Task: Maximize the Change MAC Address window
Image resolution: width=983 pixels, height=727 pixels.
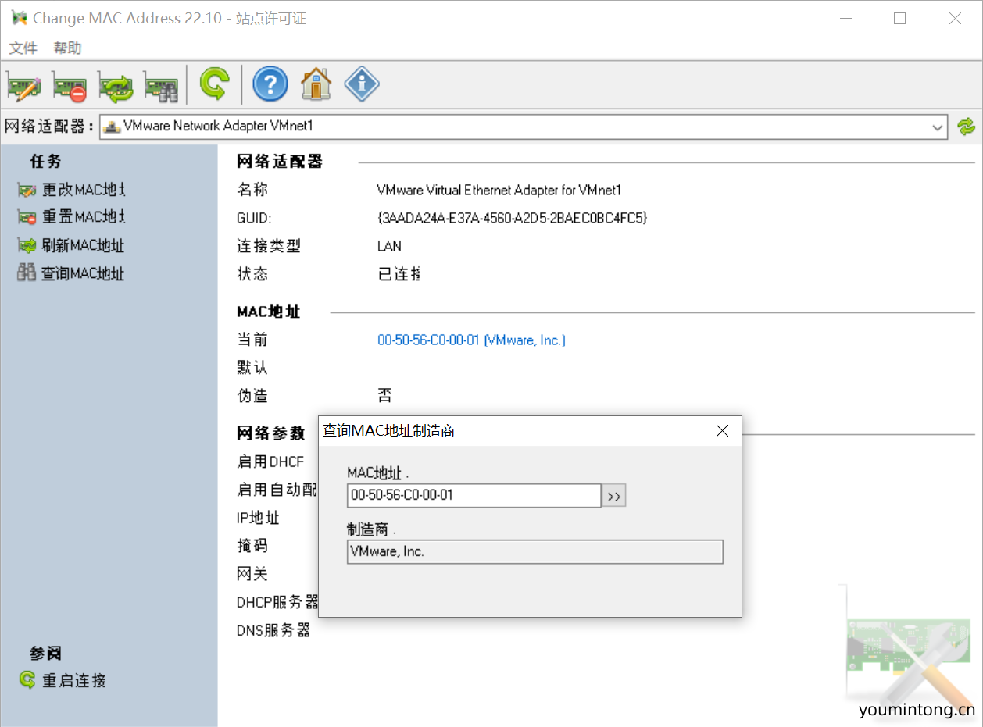Action: pyautogui.click(x=899, y=19)
